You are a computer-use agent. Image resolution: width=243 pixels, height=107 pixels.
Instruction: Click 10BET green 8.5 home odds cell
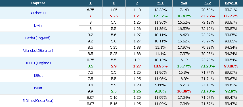(91, 66)
